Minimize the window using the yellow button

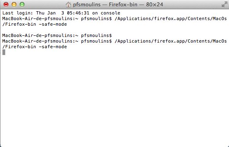[14, 4]
